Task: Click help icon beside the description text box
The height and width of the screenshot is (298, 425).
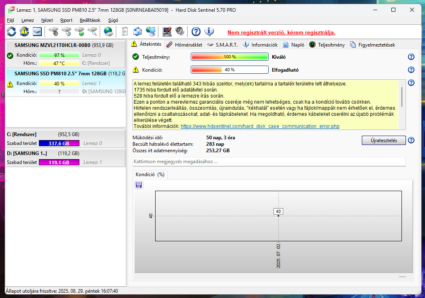Action: click(x=411, y=83)
